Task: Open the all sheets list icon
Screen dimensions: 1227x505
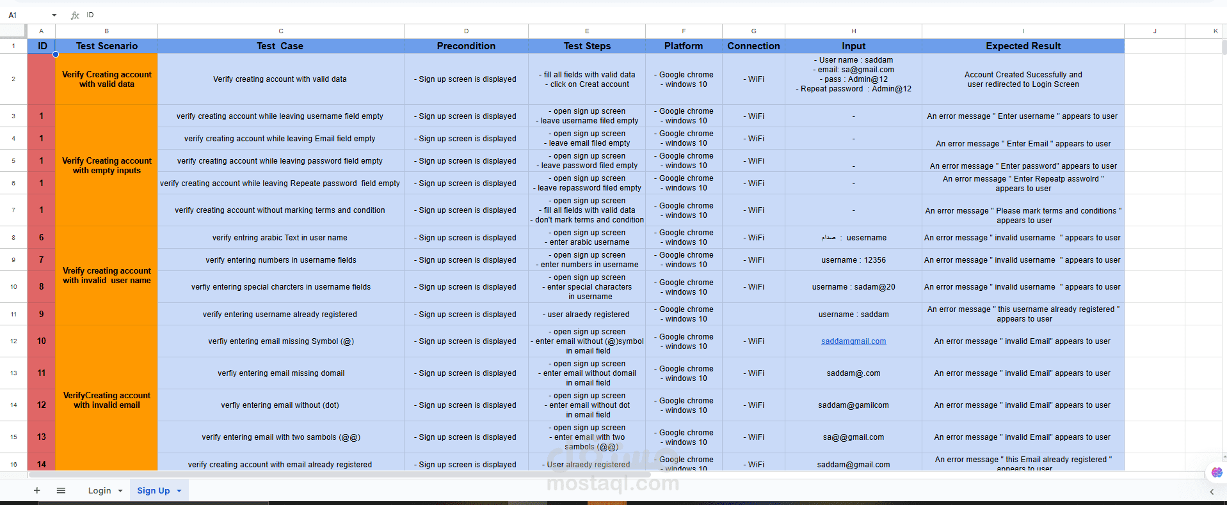Action: 61,490
